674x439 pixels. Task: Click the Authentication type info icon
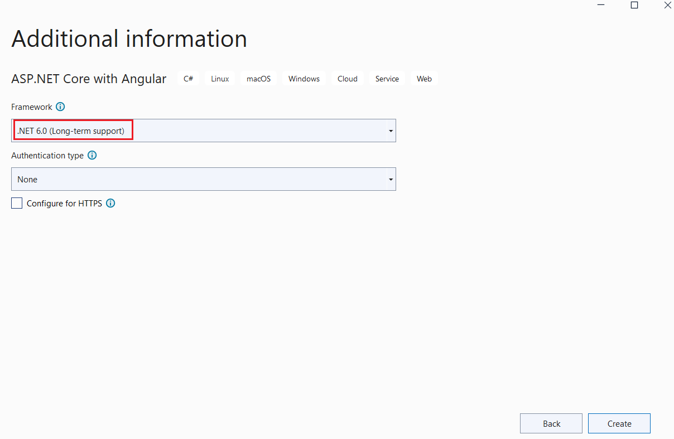92,156
